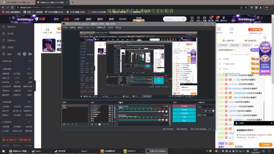Open OBS 文件(F) menu

point(65,28)
